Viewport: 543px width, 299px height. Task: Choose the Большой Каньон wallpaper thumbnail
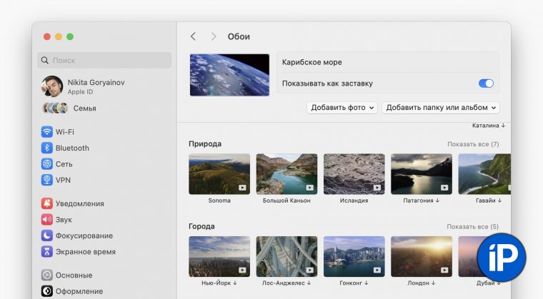coord(287,174)
